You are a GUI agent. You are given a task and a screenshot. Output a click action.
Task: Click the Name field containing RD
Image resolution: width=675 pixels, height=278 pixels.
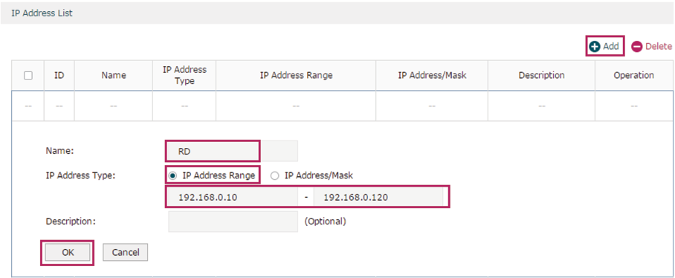point(213,151)
